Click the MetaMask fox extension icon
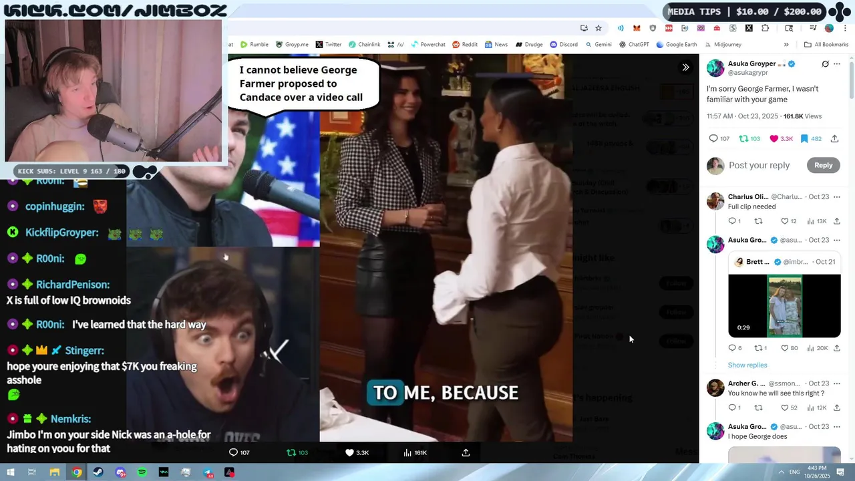855x481 pixels. point(637,28)
